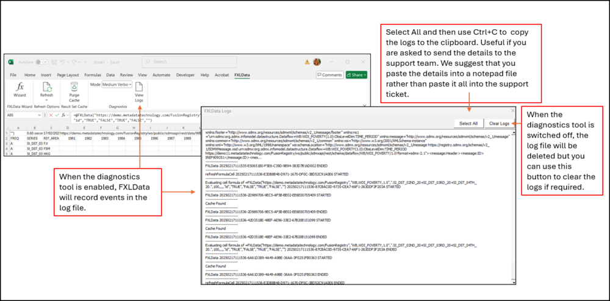
Task: Confirm formula with the checkmark icon
Action: [x=58, y=115]
